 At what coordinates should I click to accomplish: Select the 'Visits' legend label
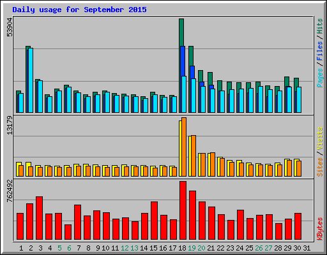coord(319,138)
